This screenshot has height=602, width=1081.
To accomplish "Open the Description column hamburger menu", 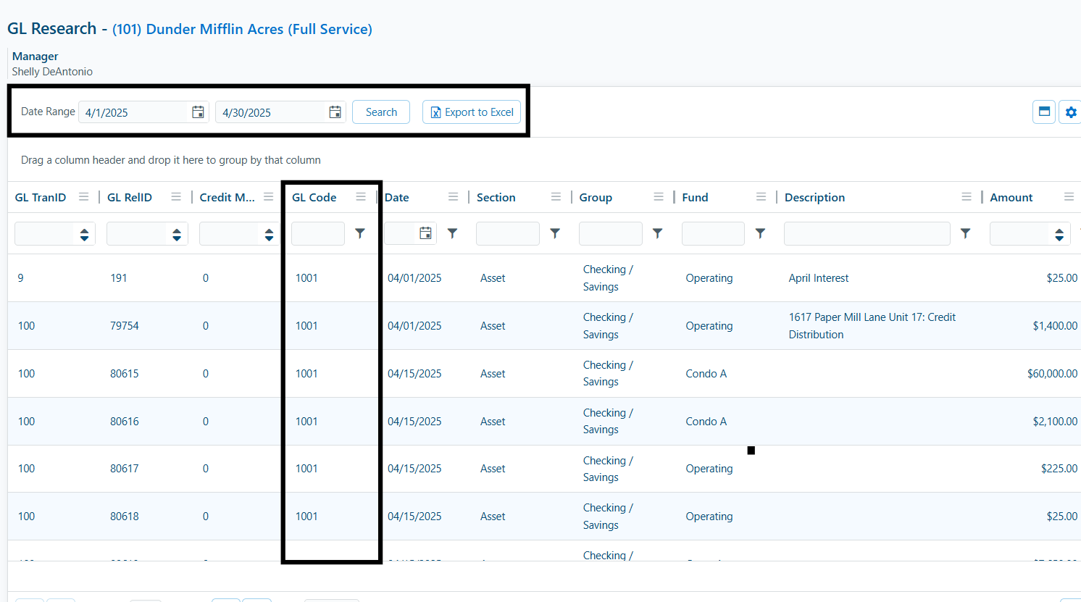I will (966, 197).
